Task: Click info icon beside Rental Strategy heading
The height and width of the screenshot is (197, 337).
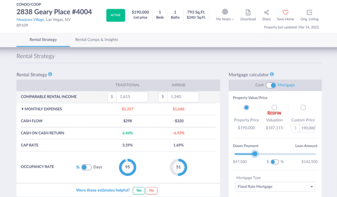Action: pos(50,75)
